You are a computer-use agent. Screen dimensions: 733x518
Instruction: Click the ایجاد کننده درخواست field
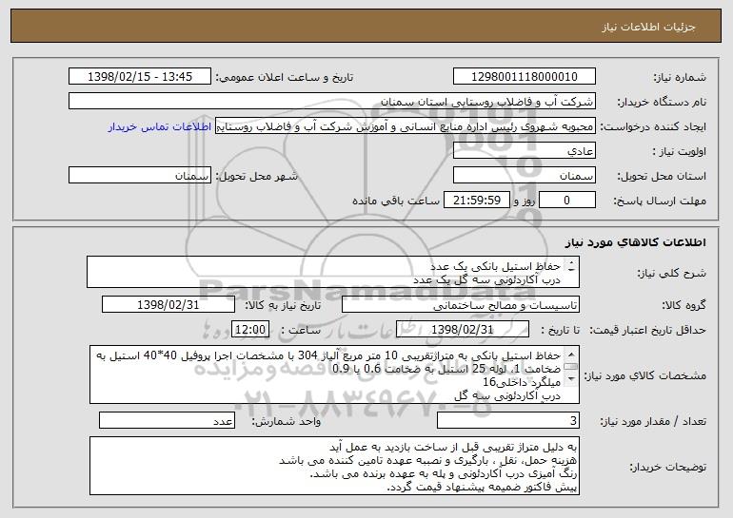pyautogui.click(x=406, y=126)
